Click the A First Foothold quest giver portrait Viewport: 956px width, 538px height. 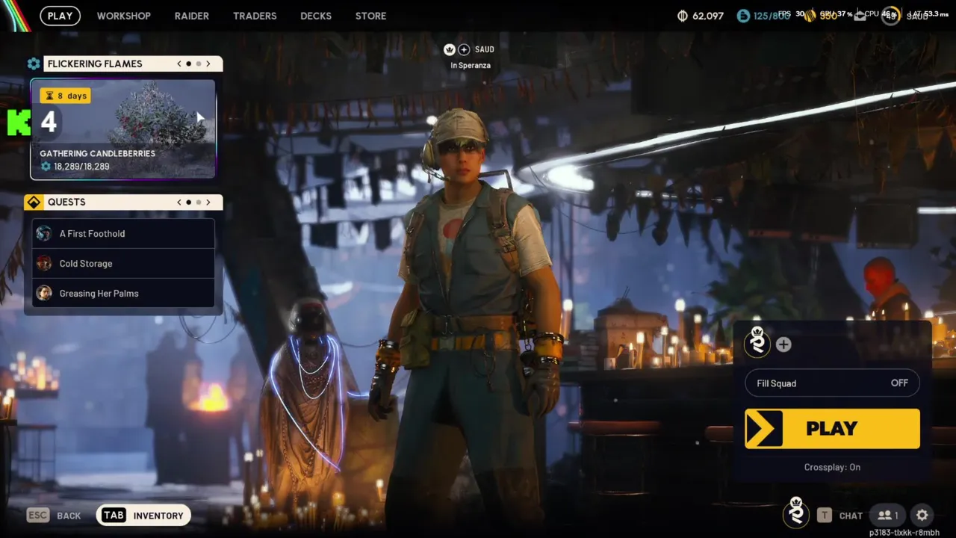pyautogui.click(x=44, y=234)
